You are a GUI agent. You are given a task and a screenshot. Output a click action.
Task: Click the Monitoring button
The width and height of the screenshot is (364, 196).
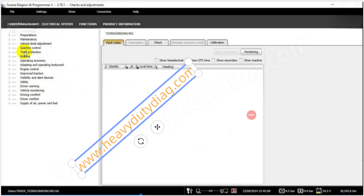pos(251,52)
